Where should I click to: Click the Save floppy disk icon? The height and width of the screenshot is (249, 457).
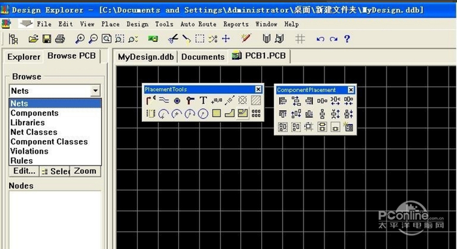coord(46,38)
